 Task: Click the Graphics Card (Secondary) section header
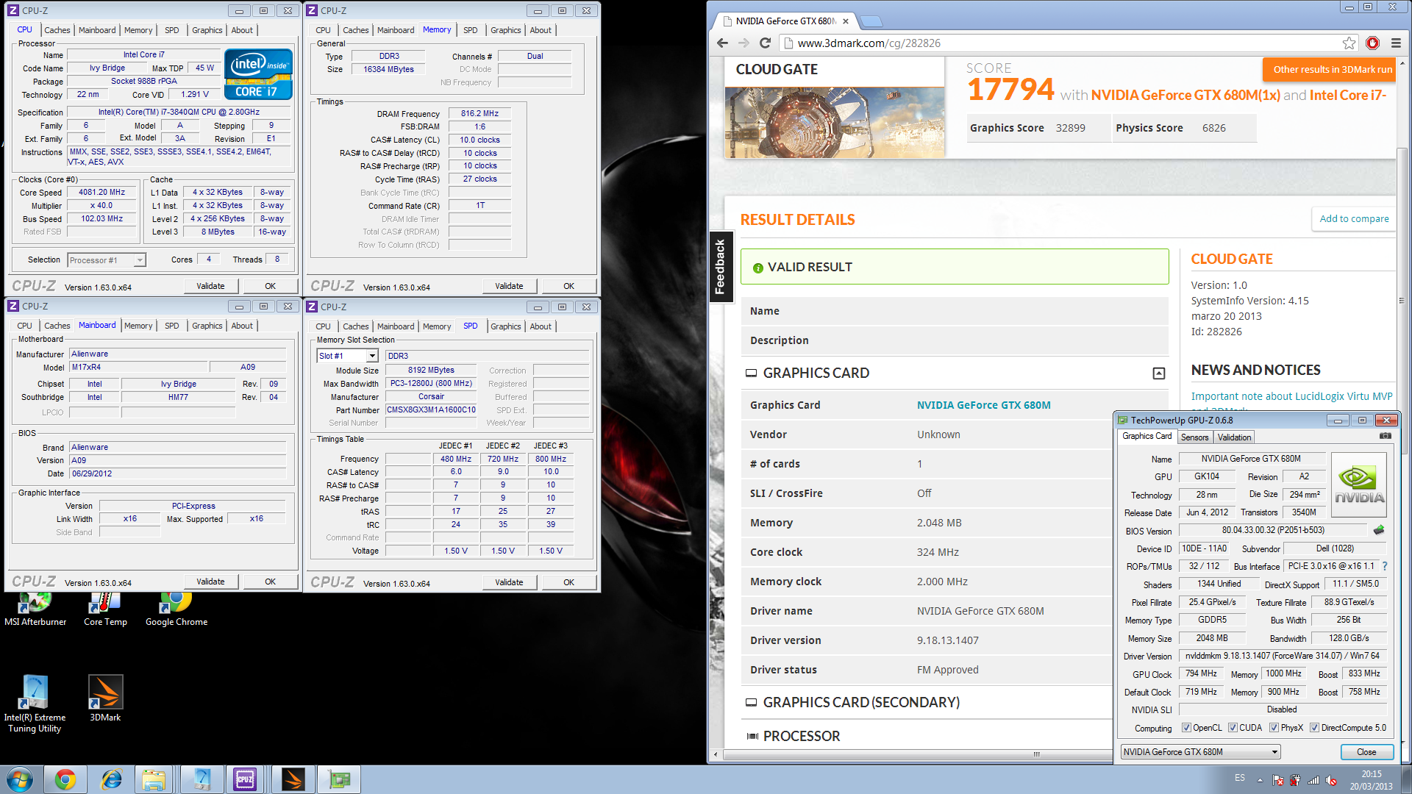861,702
